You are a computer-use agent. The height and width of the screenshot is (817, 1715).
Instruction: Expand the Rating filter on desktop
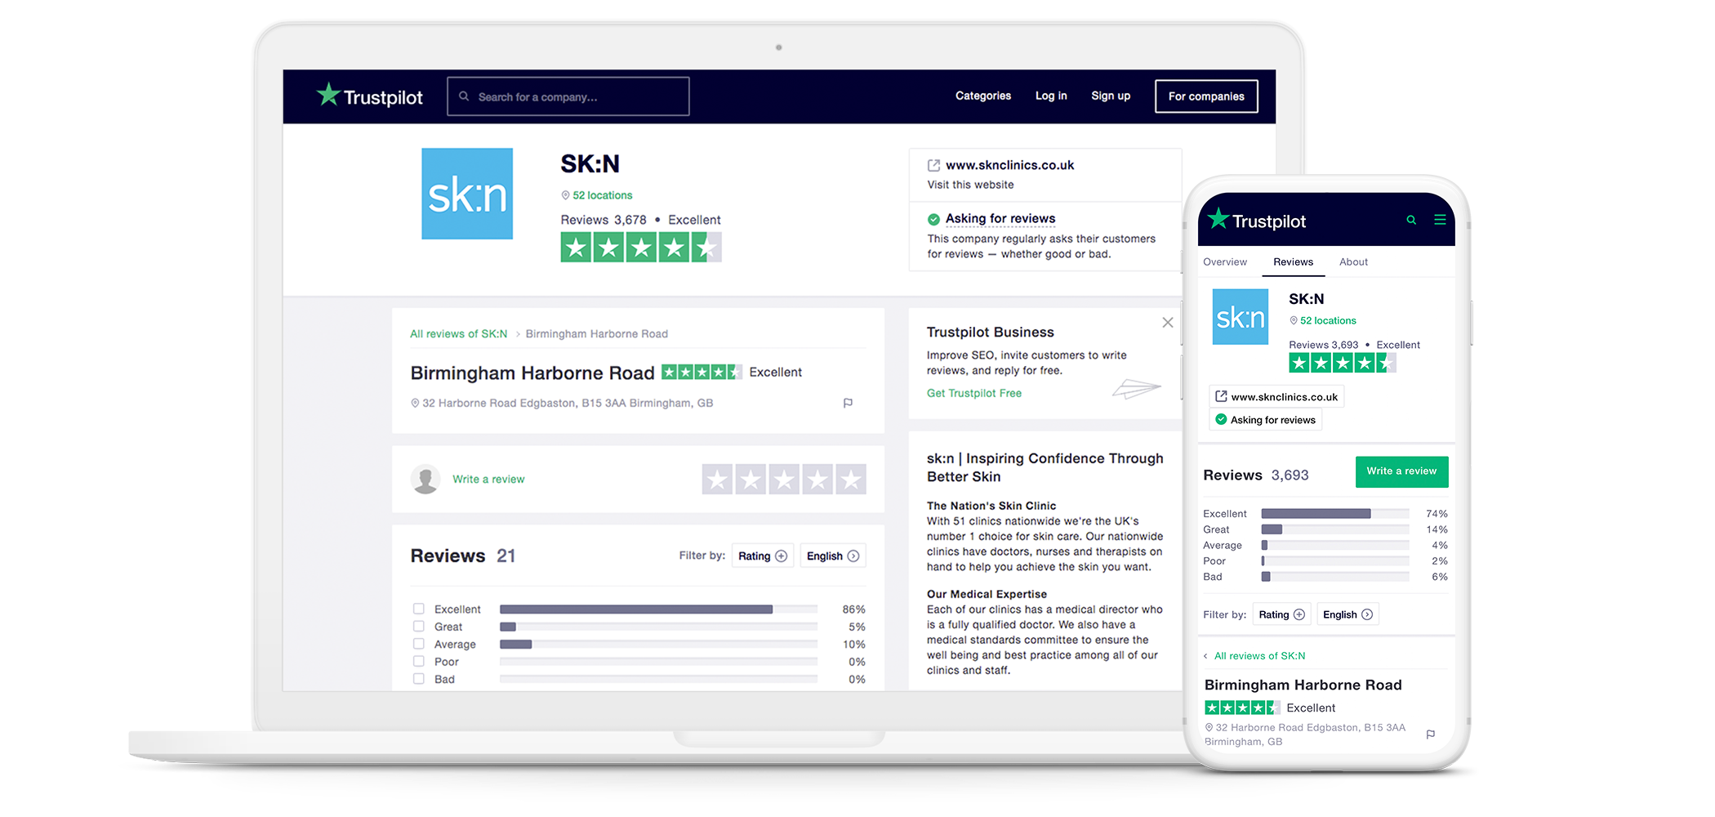click(762, 556)
